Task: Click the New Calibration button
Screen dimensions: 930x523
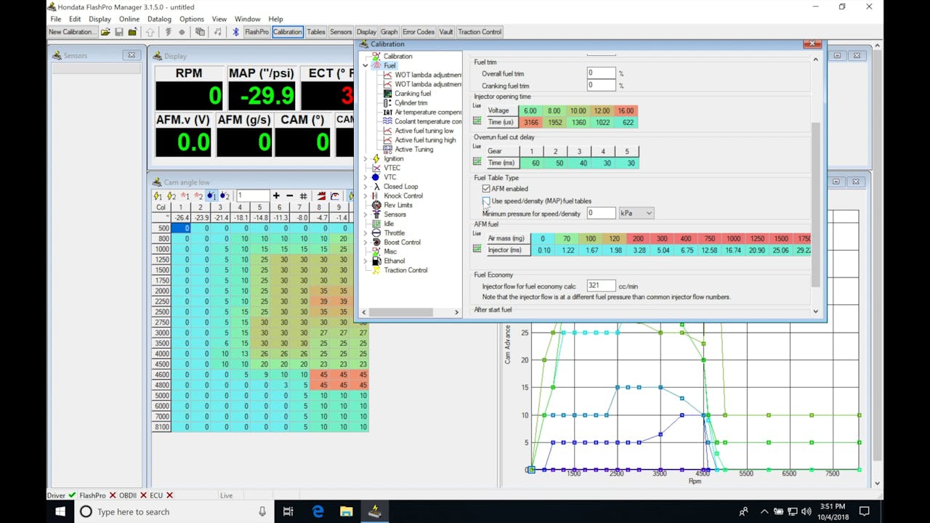Action: [70, 31]
